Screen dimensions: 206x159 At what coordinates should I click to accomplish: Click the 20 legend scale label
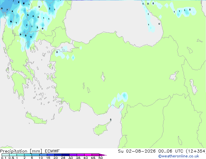click(x=56, y=158)
